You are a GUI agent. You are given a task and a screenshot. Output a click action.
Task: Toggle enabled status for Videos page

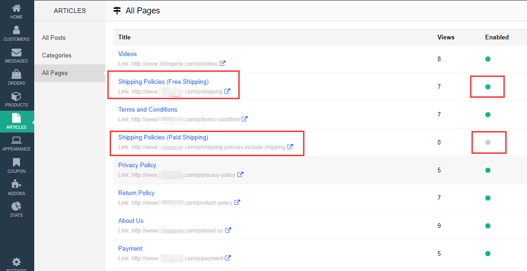pos(488,59)
